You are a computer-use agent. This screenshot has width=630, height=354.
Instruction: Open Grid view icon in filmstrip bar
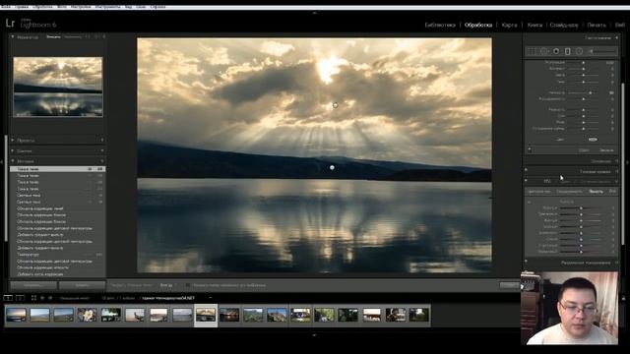click(33, 298)
